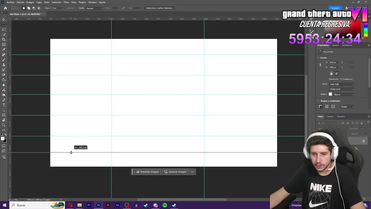Select the Gradient tool
371x209 pixels.
tap(4, 80)
